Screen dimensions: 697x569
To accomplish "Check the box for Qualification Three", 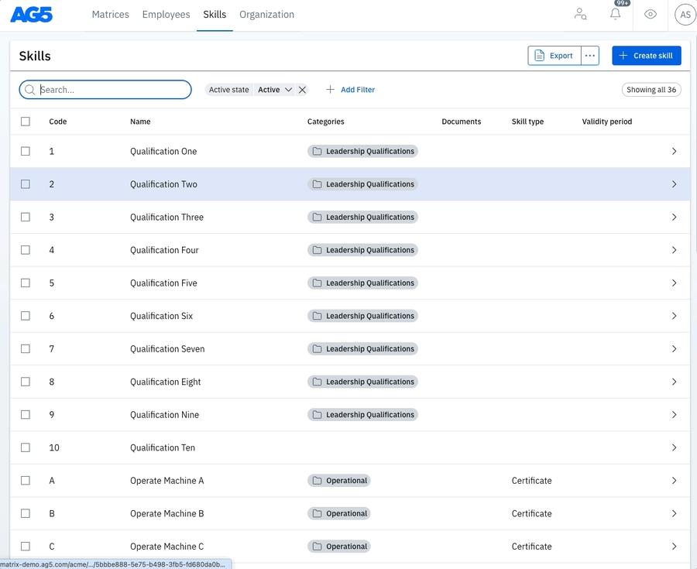I will (x=26, y=218).
